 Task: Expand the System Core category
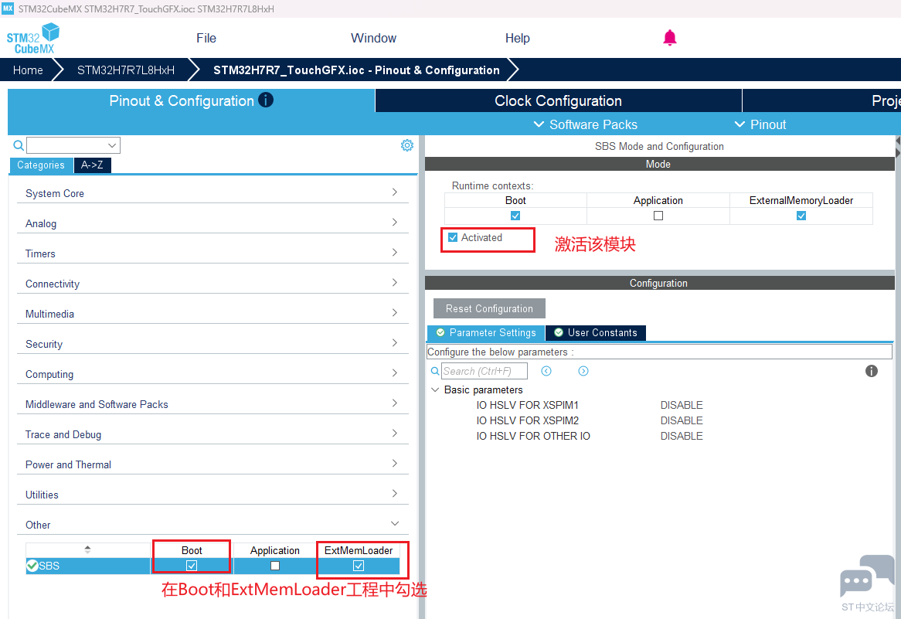[x=212, y=193]
